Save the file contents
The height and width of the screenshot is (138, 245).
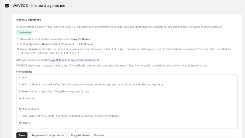(22, 135)
